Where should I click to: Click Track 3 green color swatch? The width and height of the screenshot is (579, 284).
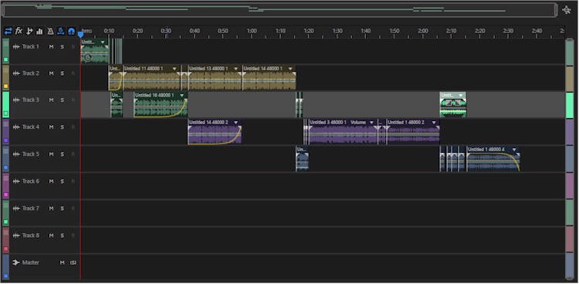click(5, 113)
